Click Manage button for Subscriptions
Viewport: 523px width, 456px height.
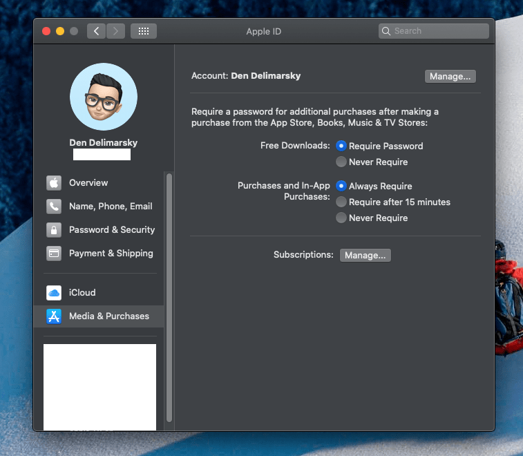coord(365,255)
